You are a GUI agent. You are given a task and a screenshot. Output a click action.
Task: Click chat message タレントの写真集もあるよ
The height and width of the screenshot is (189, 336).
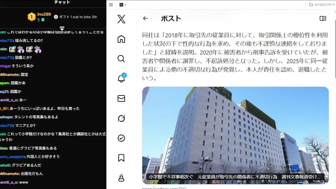click(36, 117)
